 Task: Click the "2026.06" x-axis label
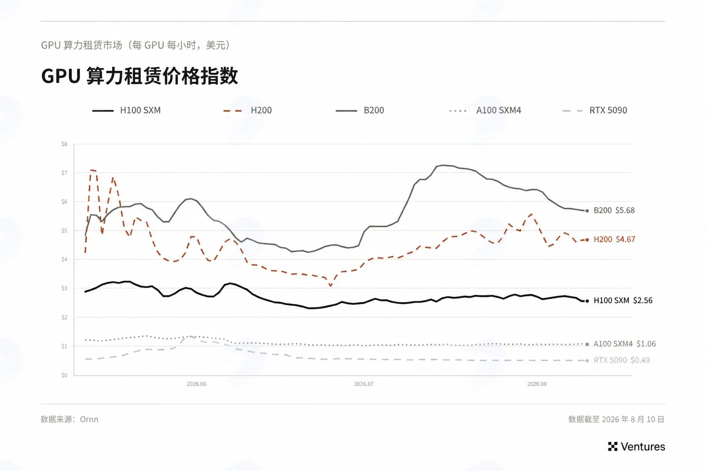click(196, 384)
